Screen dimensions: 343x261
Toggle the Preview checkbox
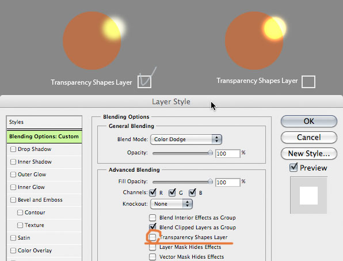[x=294, y=168]
